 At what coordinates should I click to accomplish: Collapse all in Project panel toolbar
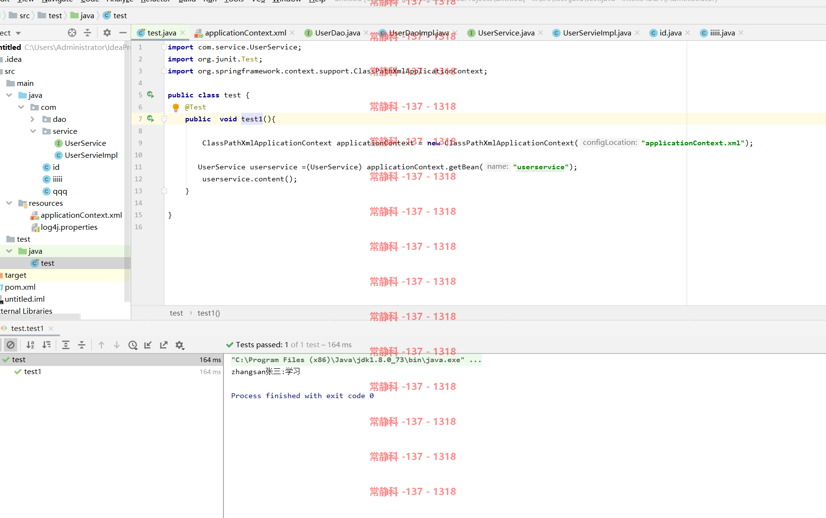[x=87, y=33]
